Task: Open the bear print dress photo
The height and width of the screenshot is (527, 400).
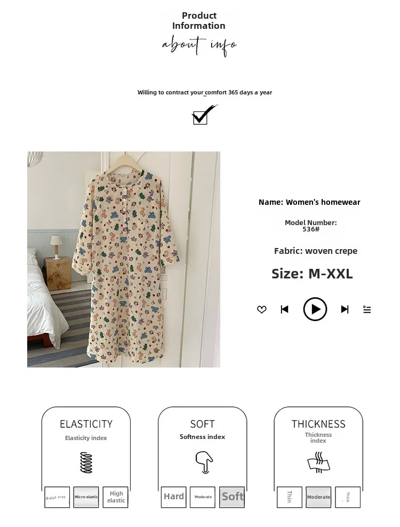Action: pyautogui.click(x=124, y=259)
